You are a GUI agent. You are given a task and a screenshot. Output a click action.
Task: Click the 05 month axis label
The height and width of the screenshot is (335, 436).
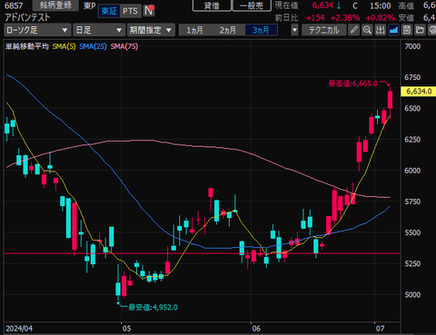[127, 329]
